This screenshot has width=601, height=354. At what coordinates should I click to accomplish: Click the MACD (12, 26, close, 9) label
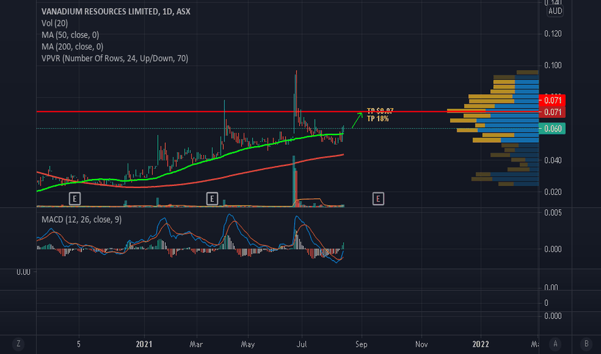tap(81, 219)
